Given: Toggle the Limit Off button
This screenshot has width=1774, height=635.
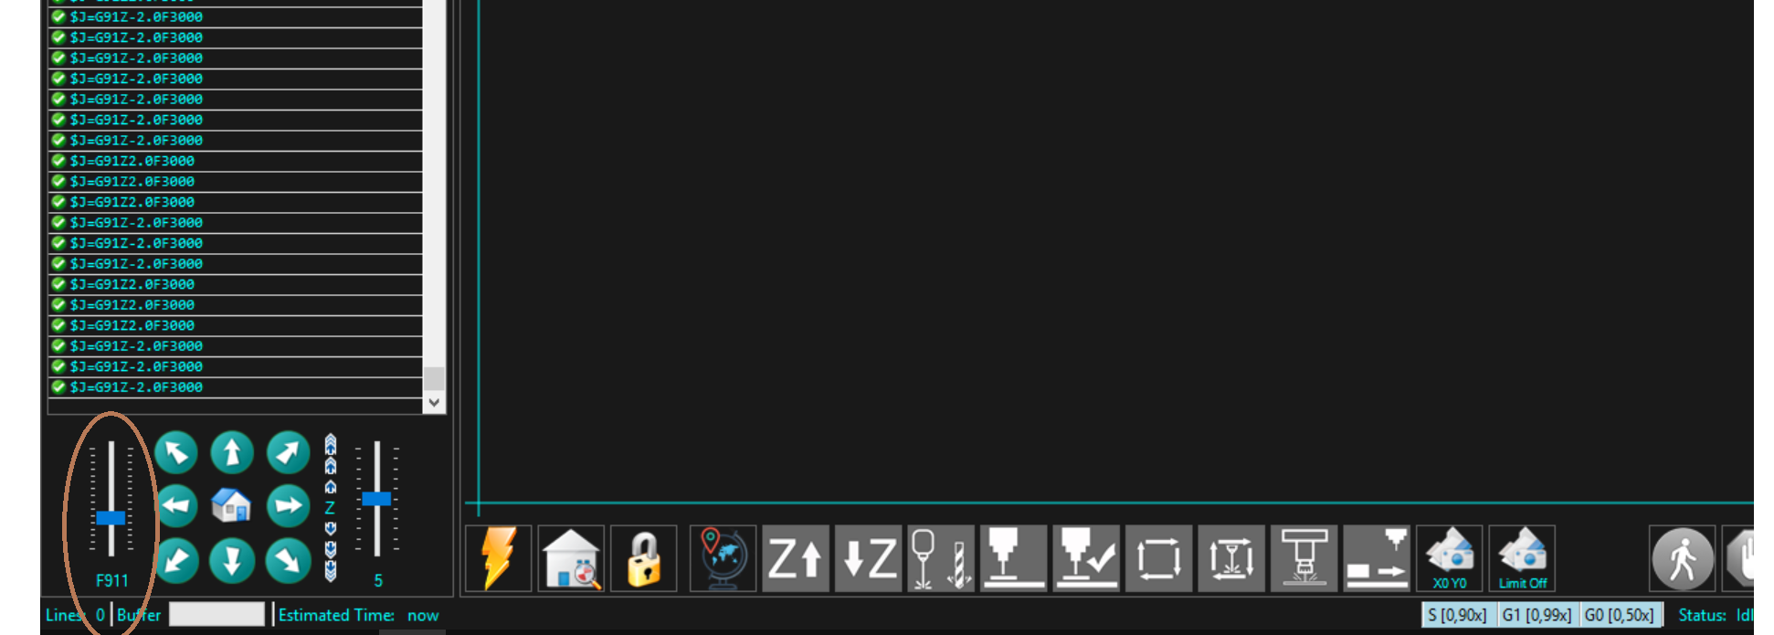Looking at the screenshot, I should click(1522, 558).
